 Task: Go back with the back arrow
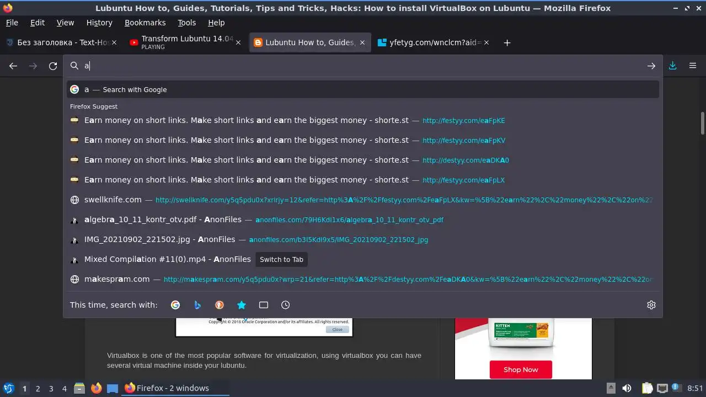pyautogui.click(x=13, y=66)
